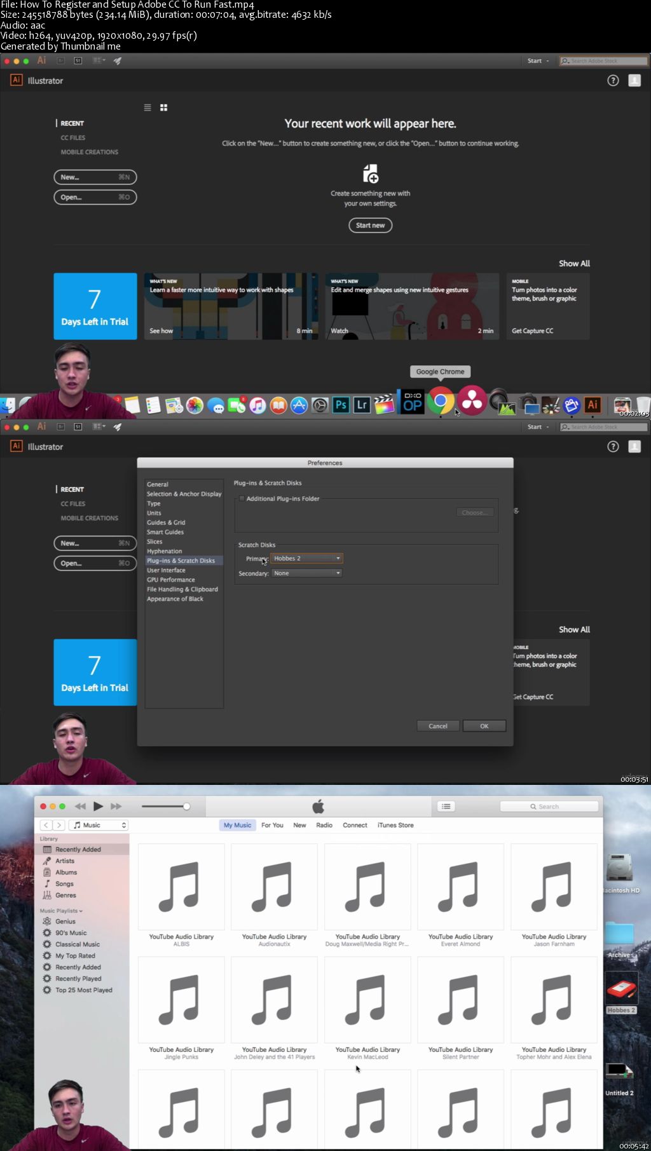This screenshot has height=1151, width=651.
Task: Switch to iTunes For You tab
Action: 272,825
